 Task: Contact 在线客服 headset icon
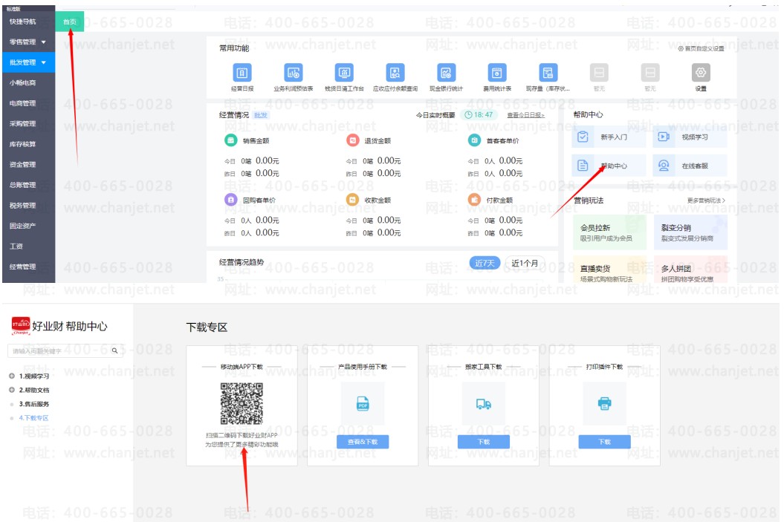coord(664,166)
